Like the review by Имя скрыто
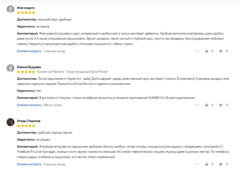Screen dimensions: 239x174 click(x=207, y=51)
